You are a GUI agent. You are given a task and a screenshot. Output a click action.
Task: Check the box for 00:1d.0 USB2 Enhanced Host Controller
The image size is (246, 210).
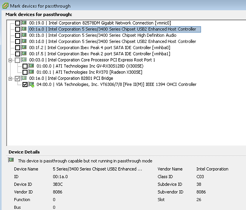17,42
